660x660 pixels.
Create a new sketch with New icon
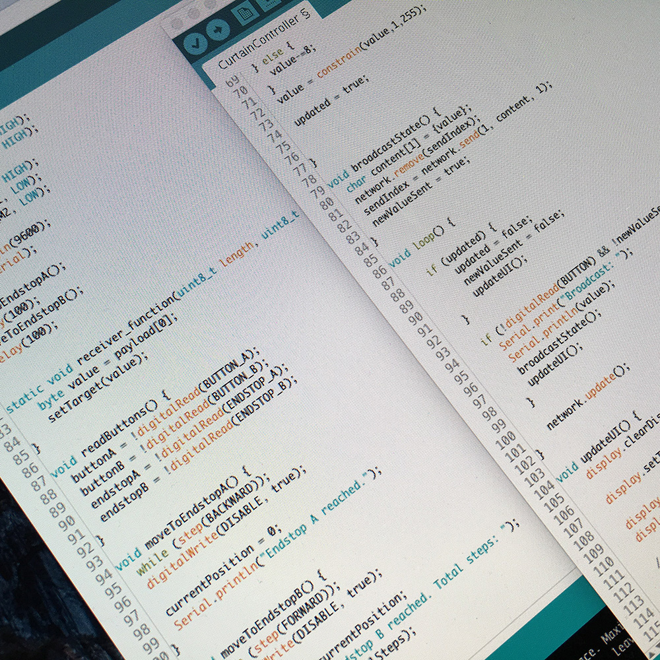[246, 13]
